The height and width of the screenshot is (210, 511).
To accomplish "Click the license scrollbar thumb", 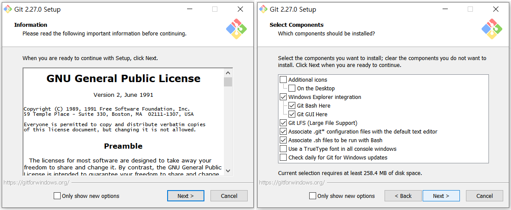I will (228, 82).
